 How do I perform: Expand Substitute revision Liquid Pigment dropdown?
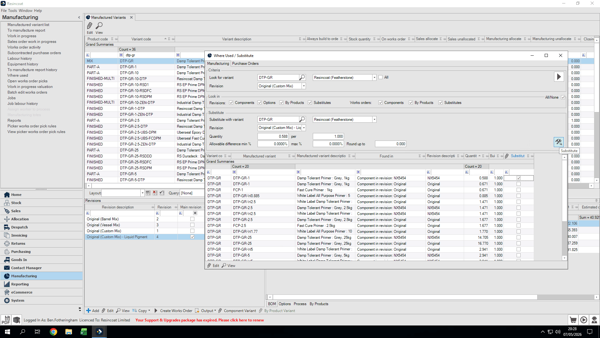[303, 128]
